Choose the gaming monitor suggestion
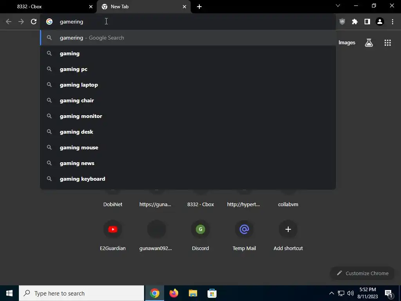Screen dimensions: 401x301 click(x=188, y=116)
